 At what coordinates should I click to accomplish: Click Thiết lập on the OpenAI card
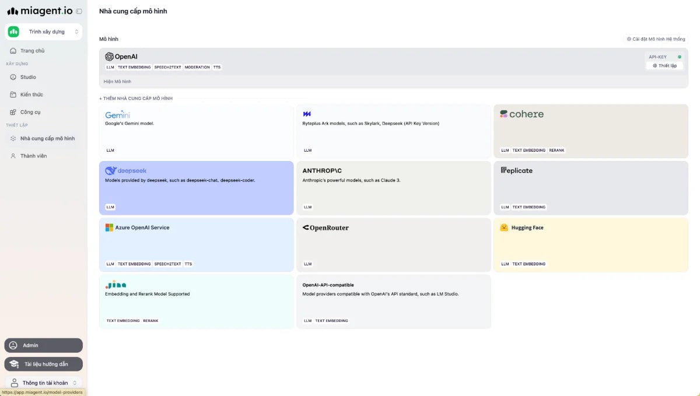664,65
